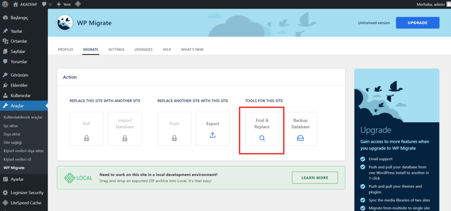Switch to the PROFILES tab
451x211 pixels.
click(66, 50)
